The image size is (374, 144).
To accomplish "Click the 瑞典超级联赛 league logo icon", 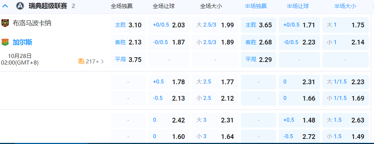I will [x=20, y=6].
